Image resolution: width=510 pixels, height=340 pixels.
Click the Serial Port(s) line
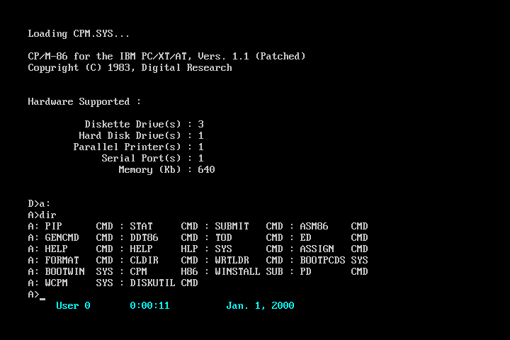pos(152,159)
